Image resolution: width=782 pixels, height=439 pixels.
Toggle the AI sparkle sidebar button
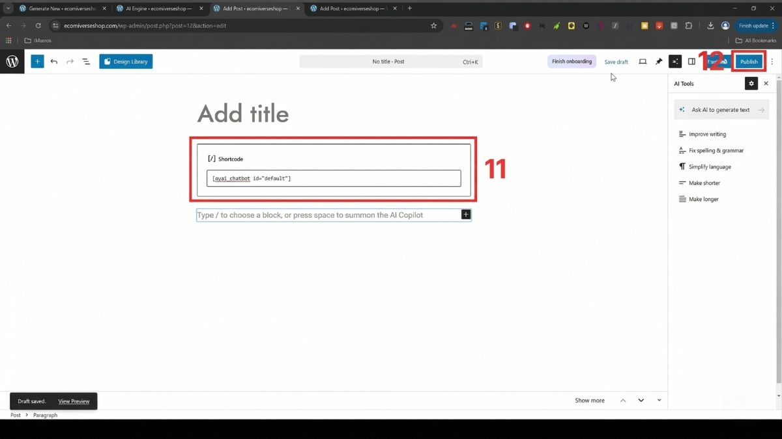[675, 62]
